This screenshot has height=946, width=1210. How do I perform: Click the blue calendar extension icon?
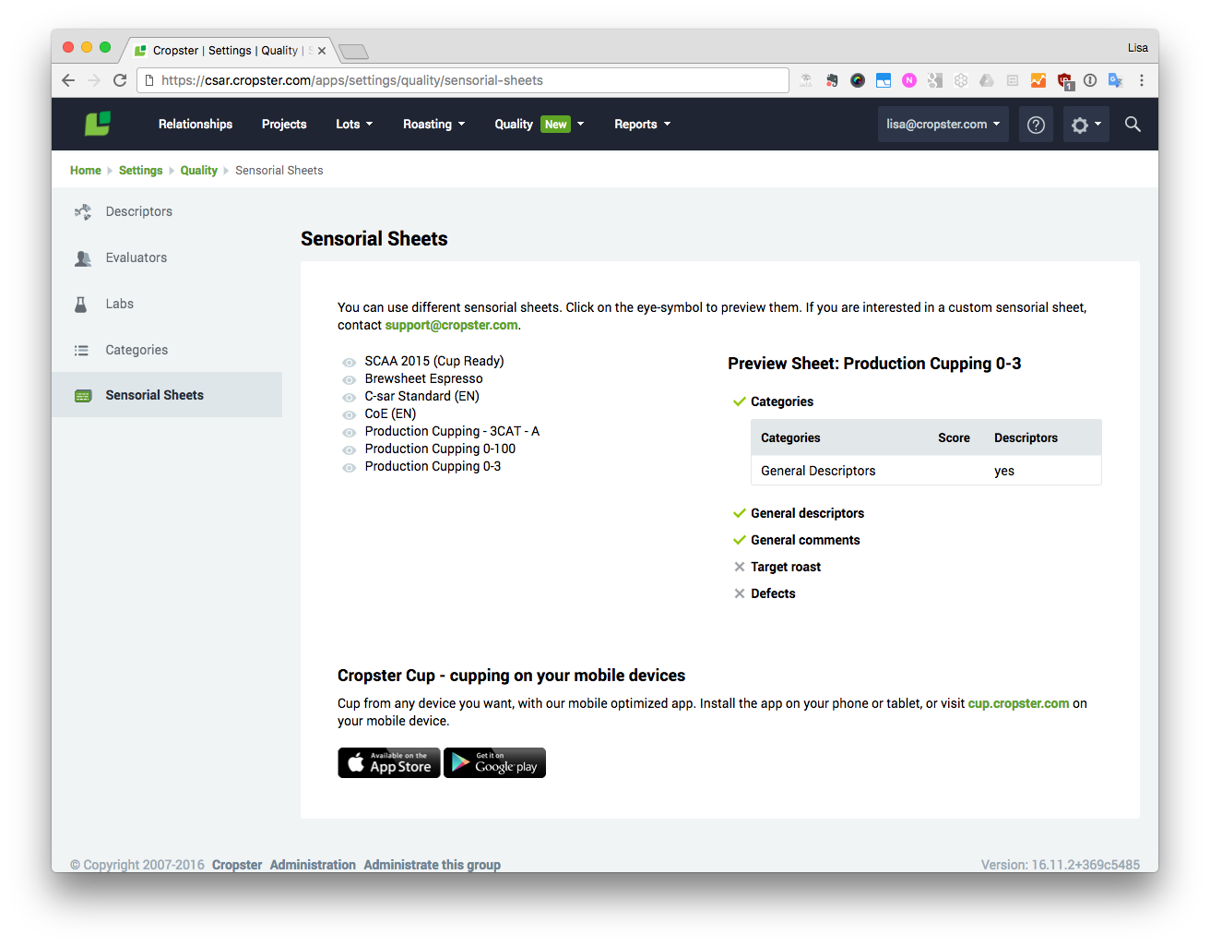884,80
